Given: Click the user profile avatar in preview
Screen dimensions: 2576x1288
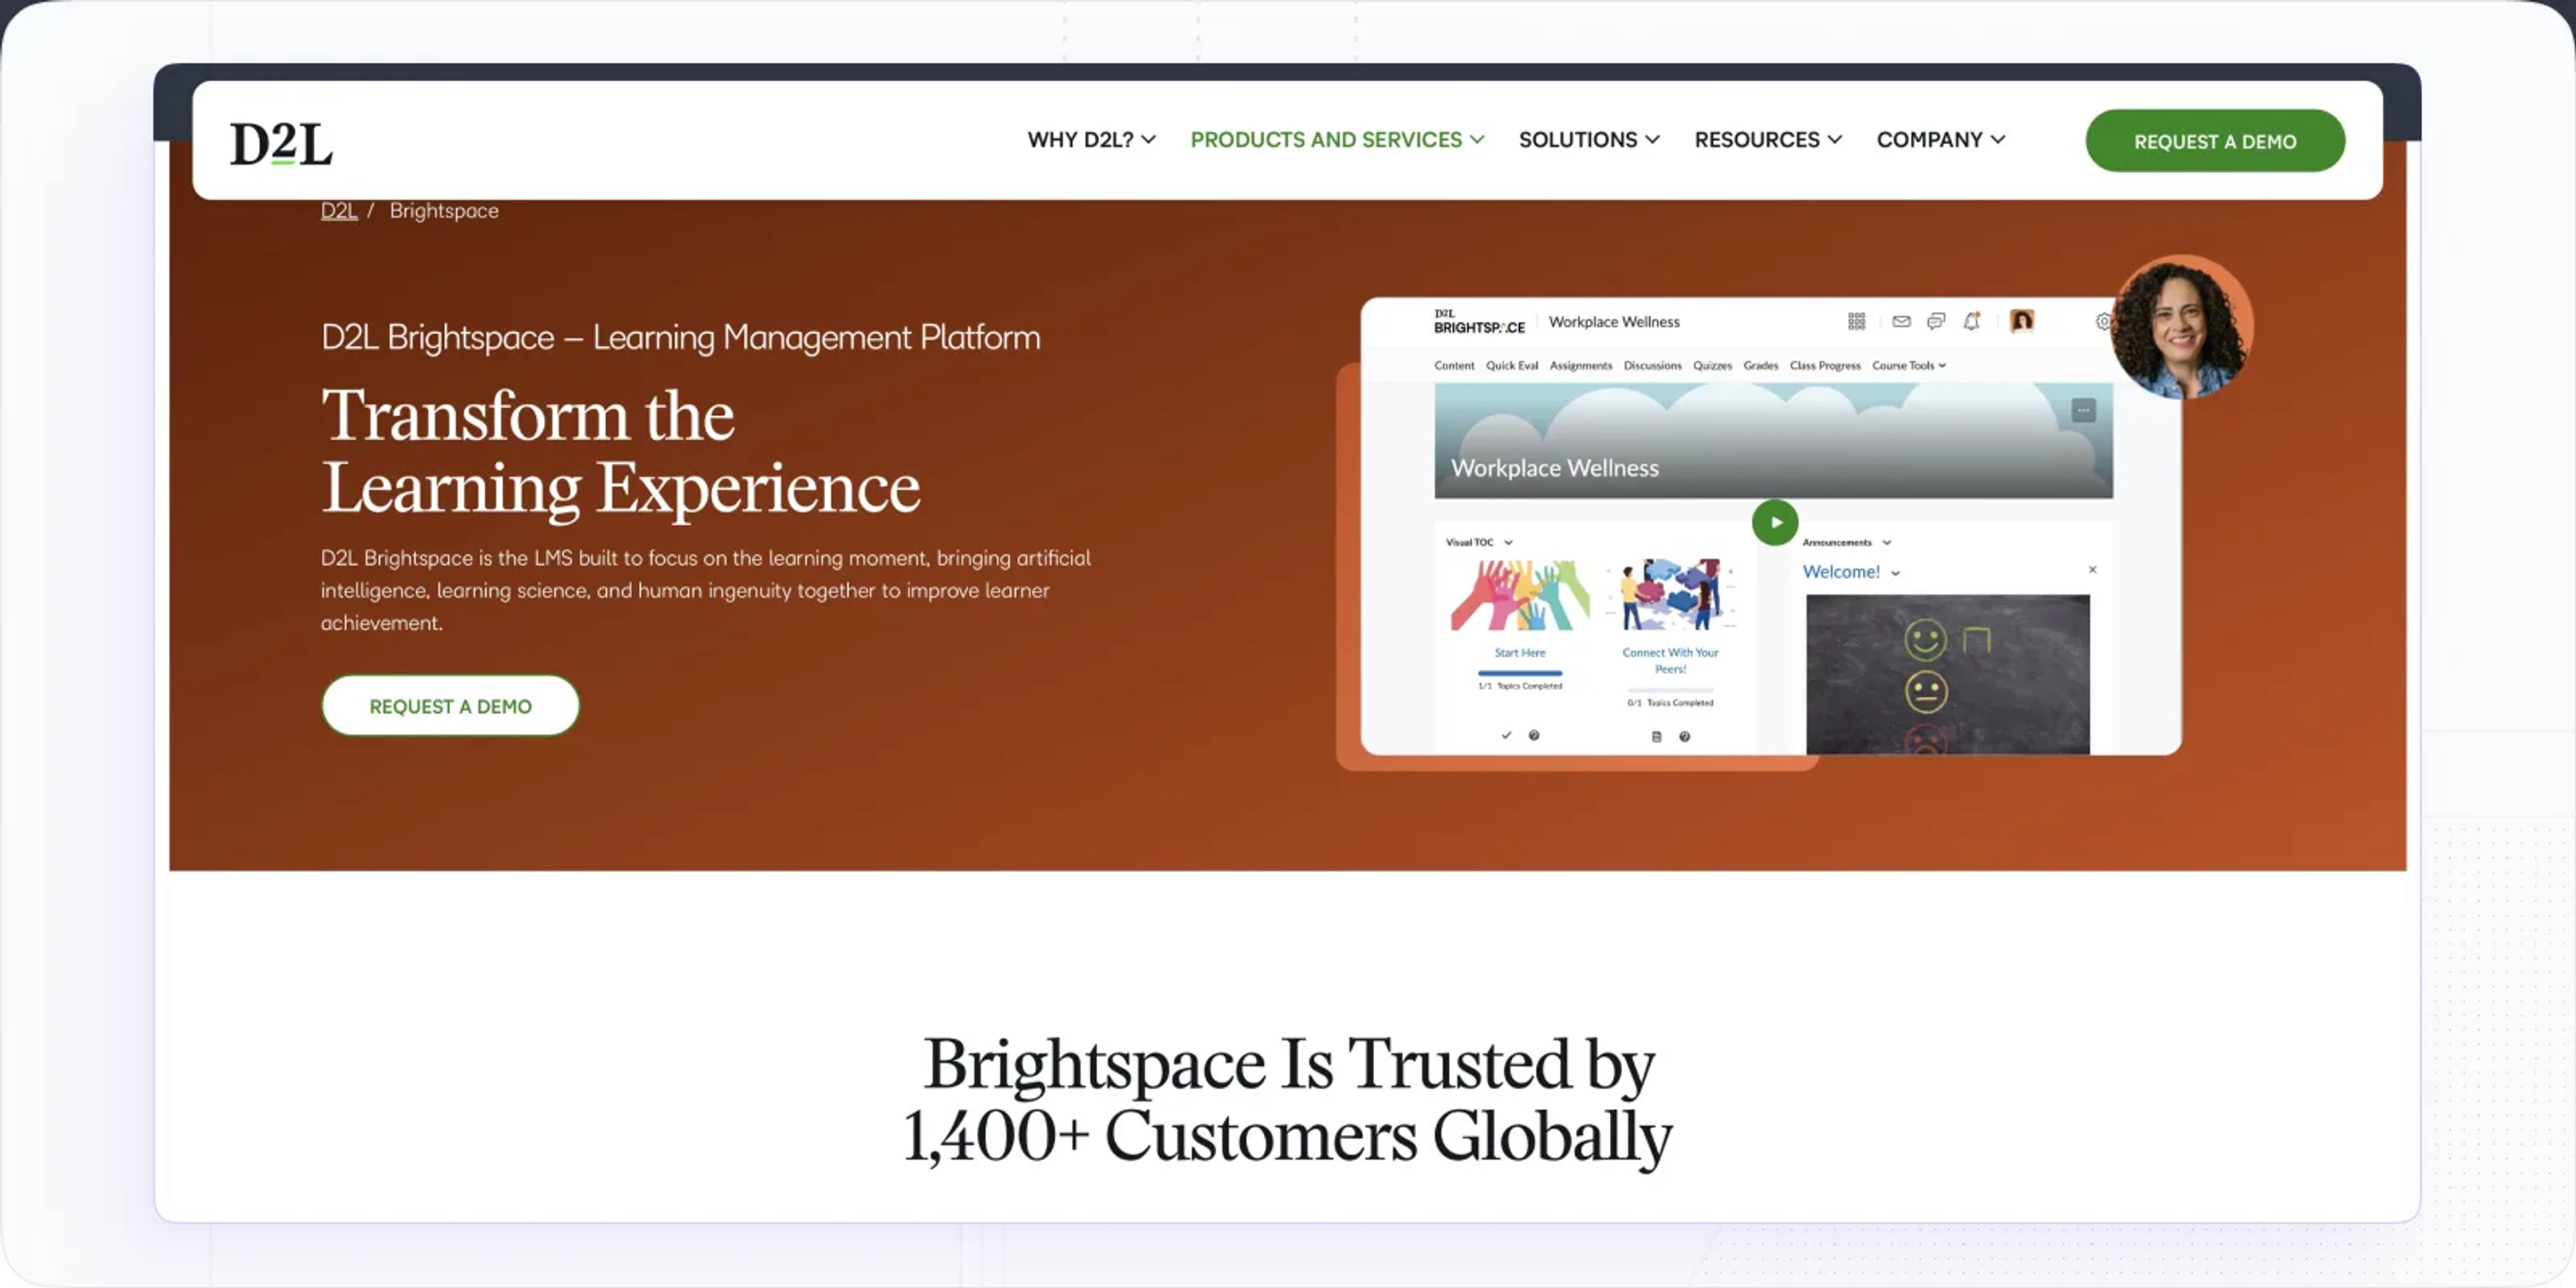Looking at the screenshot, I should coord(2022,321).
